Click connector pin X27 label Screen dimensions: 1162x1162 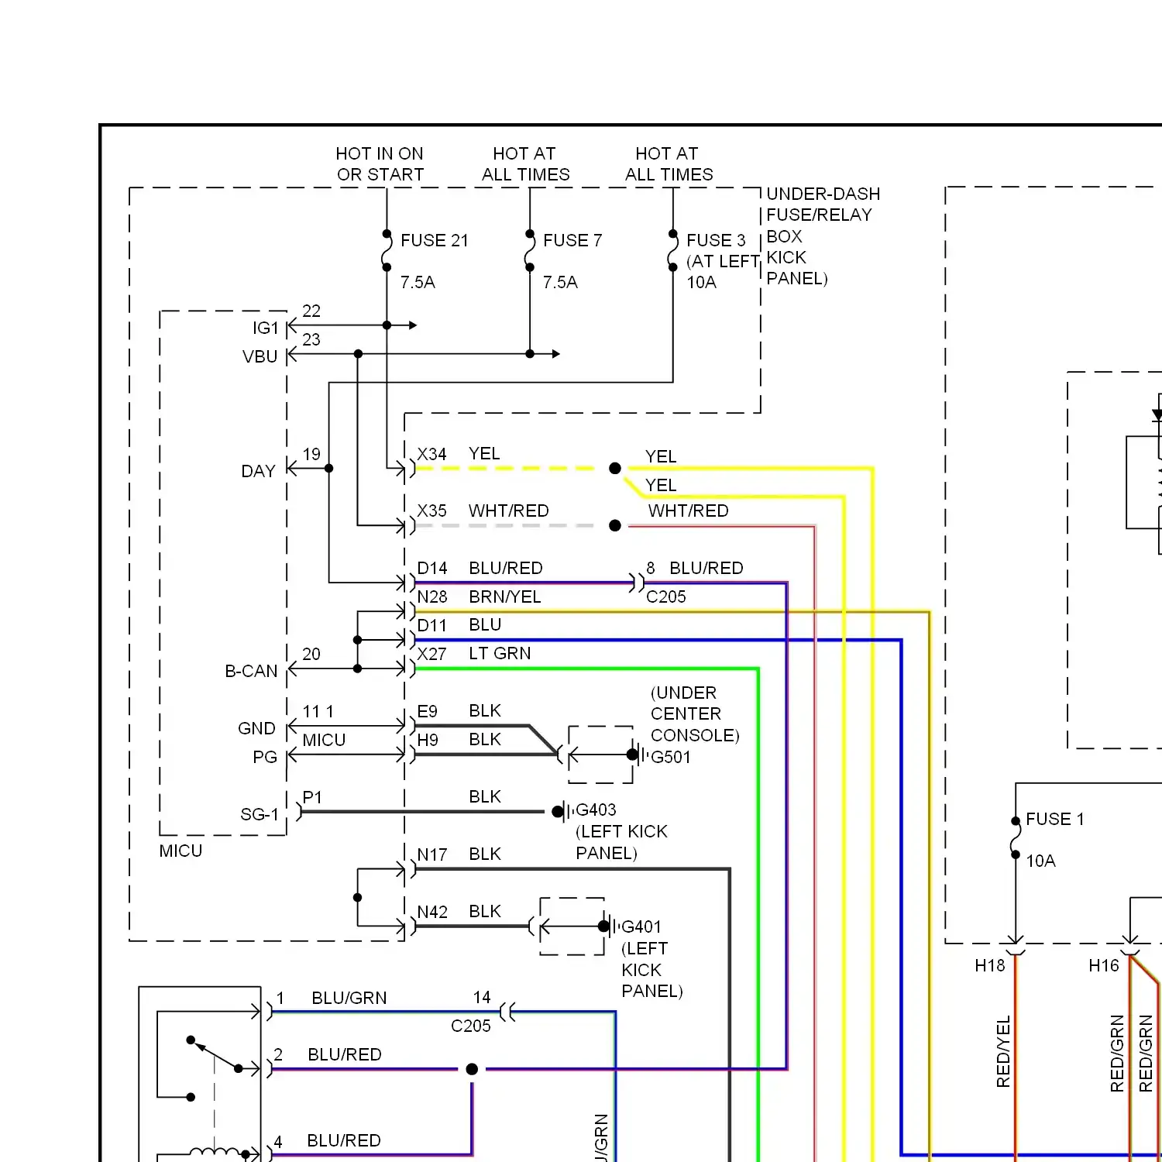tap(431, 655)
